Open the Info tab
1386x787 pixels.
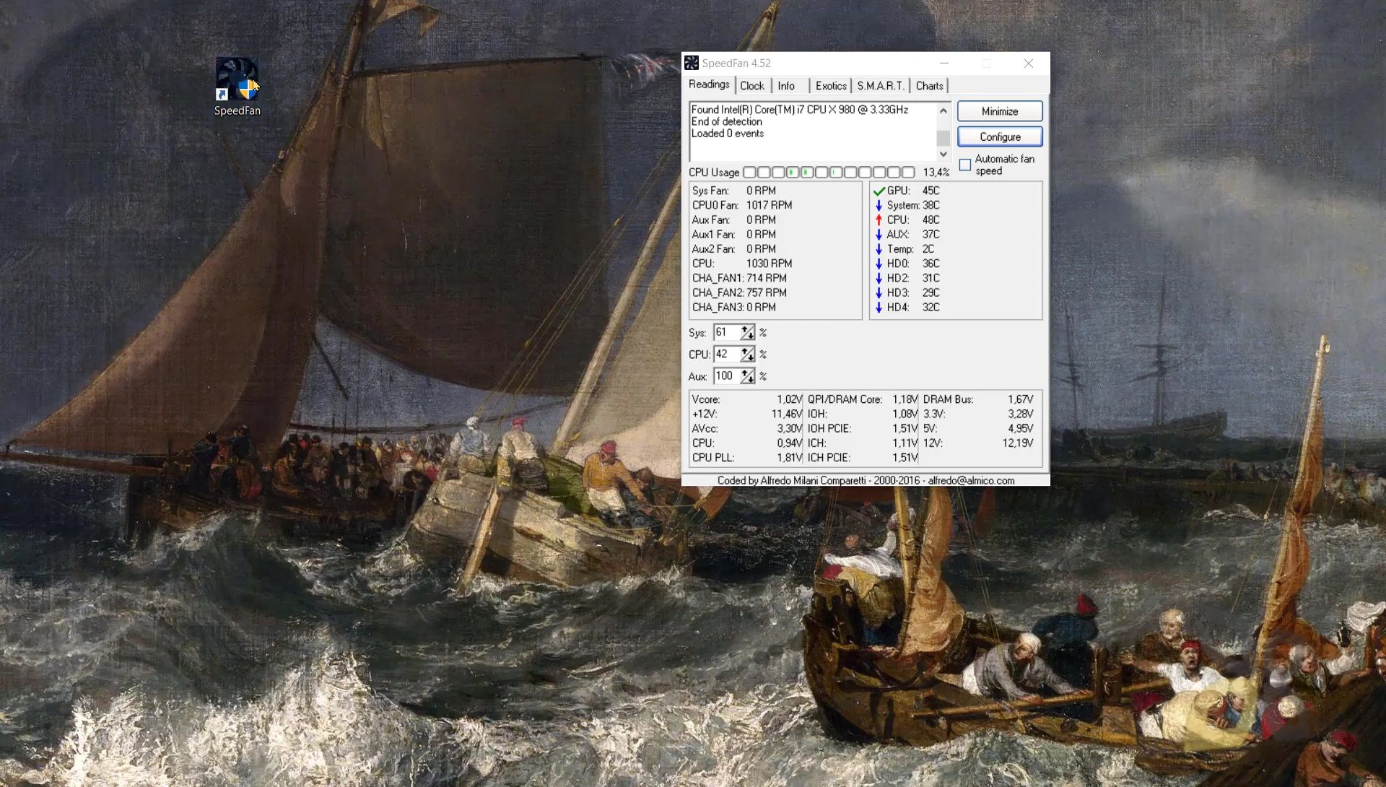pyautogui.click(x=786, y=86)
